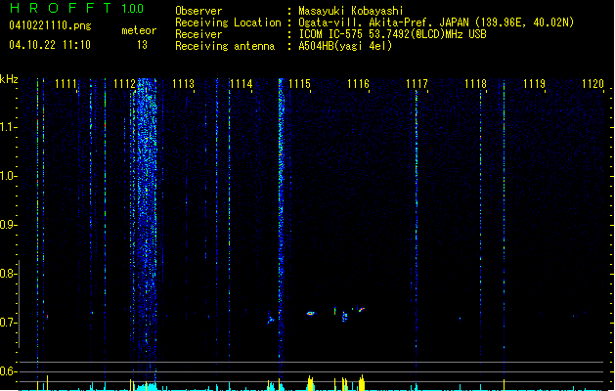Click time marker 1113
Screen dimensions: 615x391
pos(183,84)
